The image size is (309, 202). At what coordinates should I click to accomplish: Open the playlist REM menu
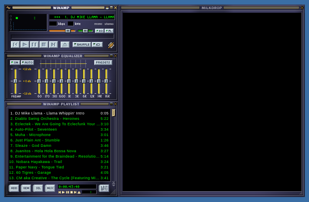tap(26, 188)
